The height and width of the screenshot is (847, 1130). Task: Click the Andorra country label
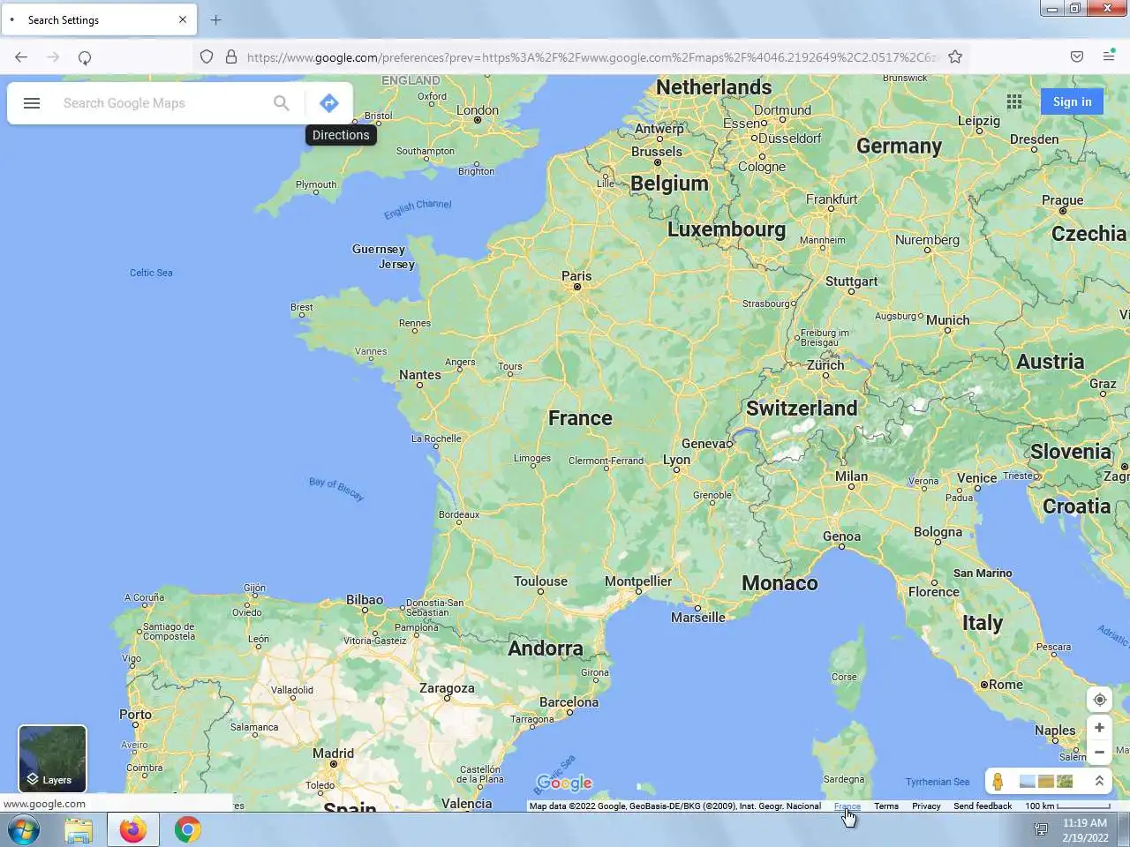(x=545, y=648)
